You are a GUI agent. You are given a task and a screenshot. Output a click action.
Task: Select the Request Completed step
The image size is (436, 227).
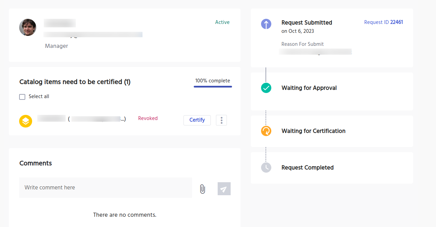308,168
